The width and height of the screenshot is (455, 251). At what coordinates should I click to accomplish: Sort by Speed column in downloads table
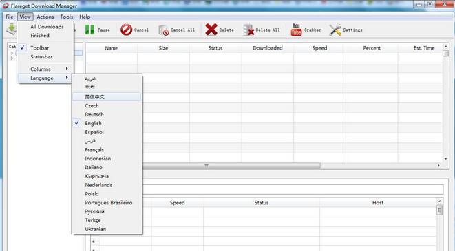click(x=319, y=48)
